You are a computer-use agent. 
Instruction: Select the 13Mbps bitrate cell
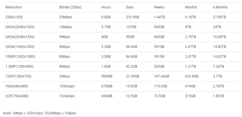pyautogui.click(x=65, y=27)
